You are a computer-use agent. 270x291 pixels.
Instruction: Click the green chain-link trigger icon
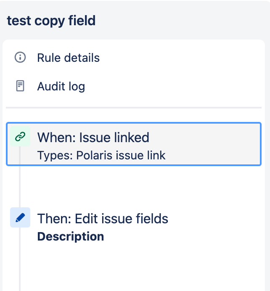coord(20,136)
